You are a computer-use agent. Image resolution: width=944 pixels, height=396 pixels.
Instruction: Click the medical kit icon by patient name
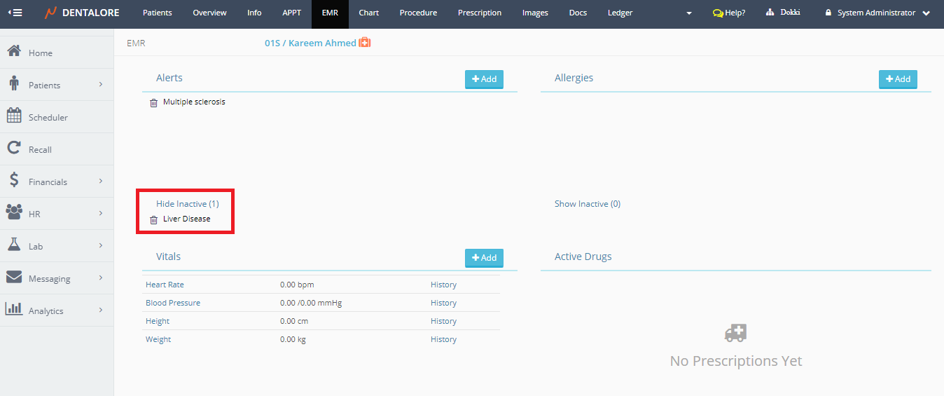click(x=365, y=43)
